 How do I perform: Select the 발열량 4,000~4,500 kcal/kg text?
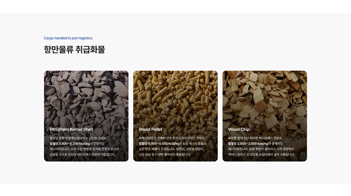click(159, 143)
